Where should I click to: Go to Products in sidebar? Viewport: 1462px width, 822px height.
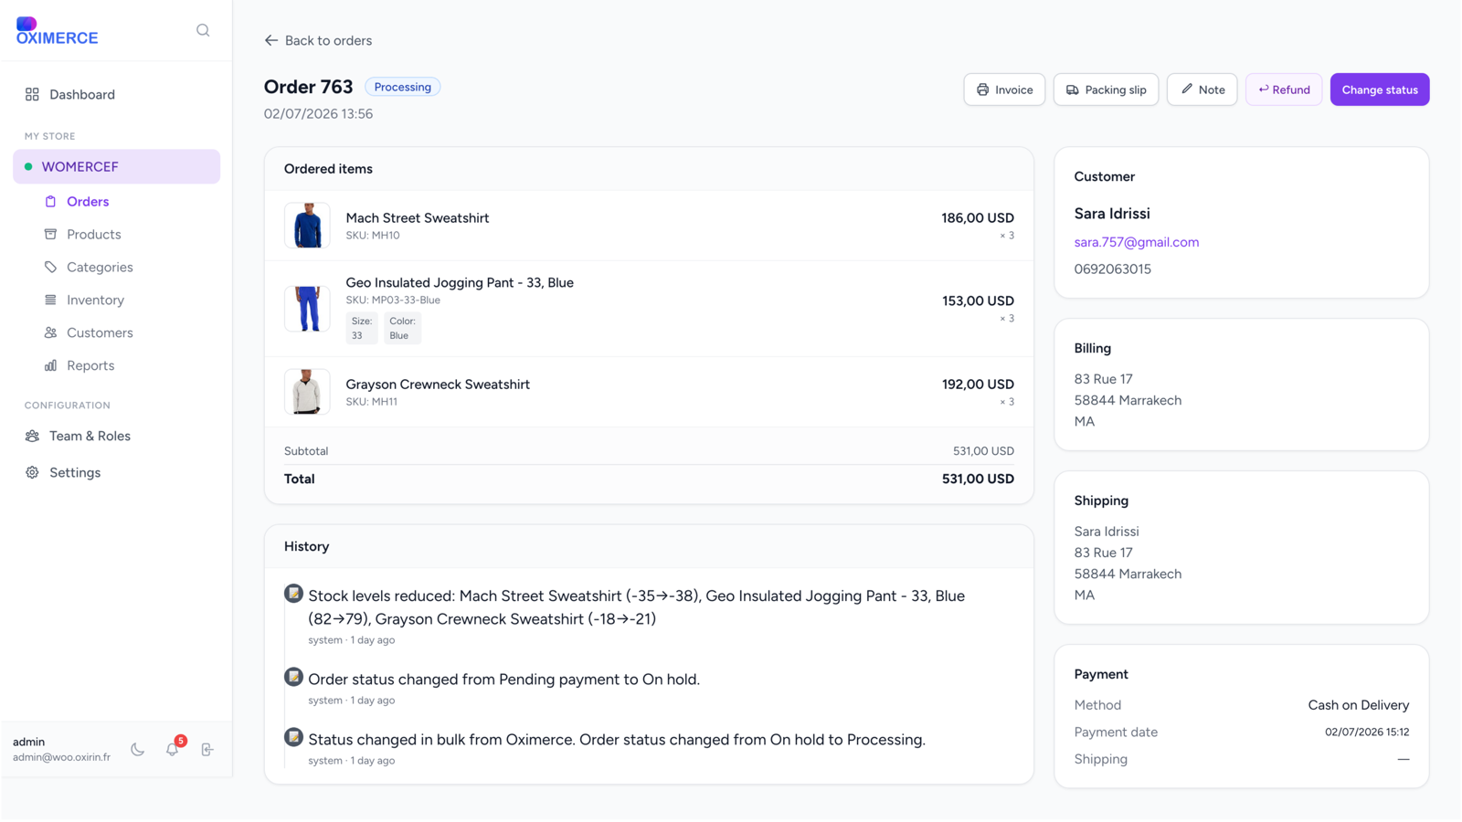point(93,235)
